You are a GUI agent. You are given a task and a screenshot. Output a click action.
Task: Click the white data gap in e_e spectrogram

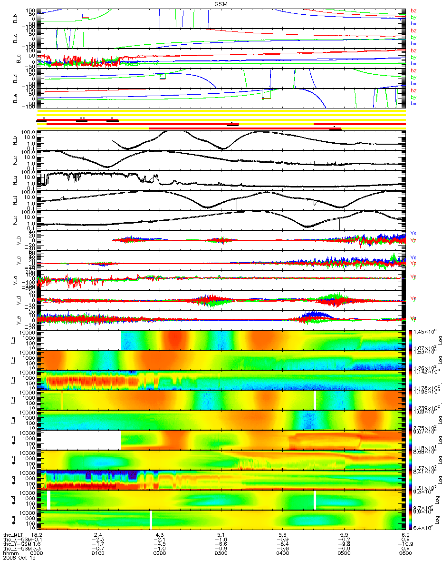(x=151, y=520)
